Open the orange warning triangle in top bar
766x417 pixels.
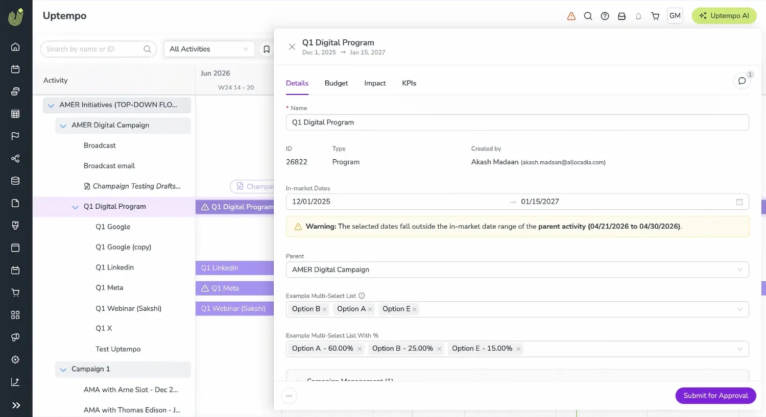coord(571,16)
